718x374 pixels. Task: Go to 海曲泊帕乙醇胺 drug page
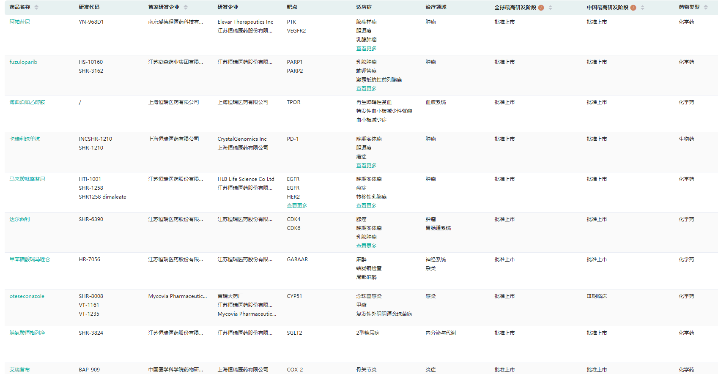click(x=27, y=102)
